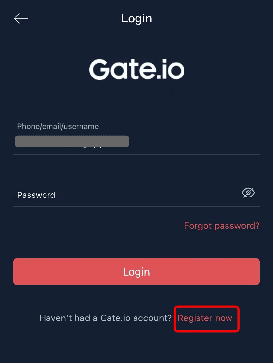Viewport: 273px width, 363px height.
Task: Click the back arrow to leave Login
Action: point(20,18)
